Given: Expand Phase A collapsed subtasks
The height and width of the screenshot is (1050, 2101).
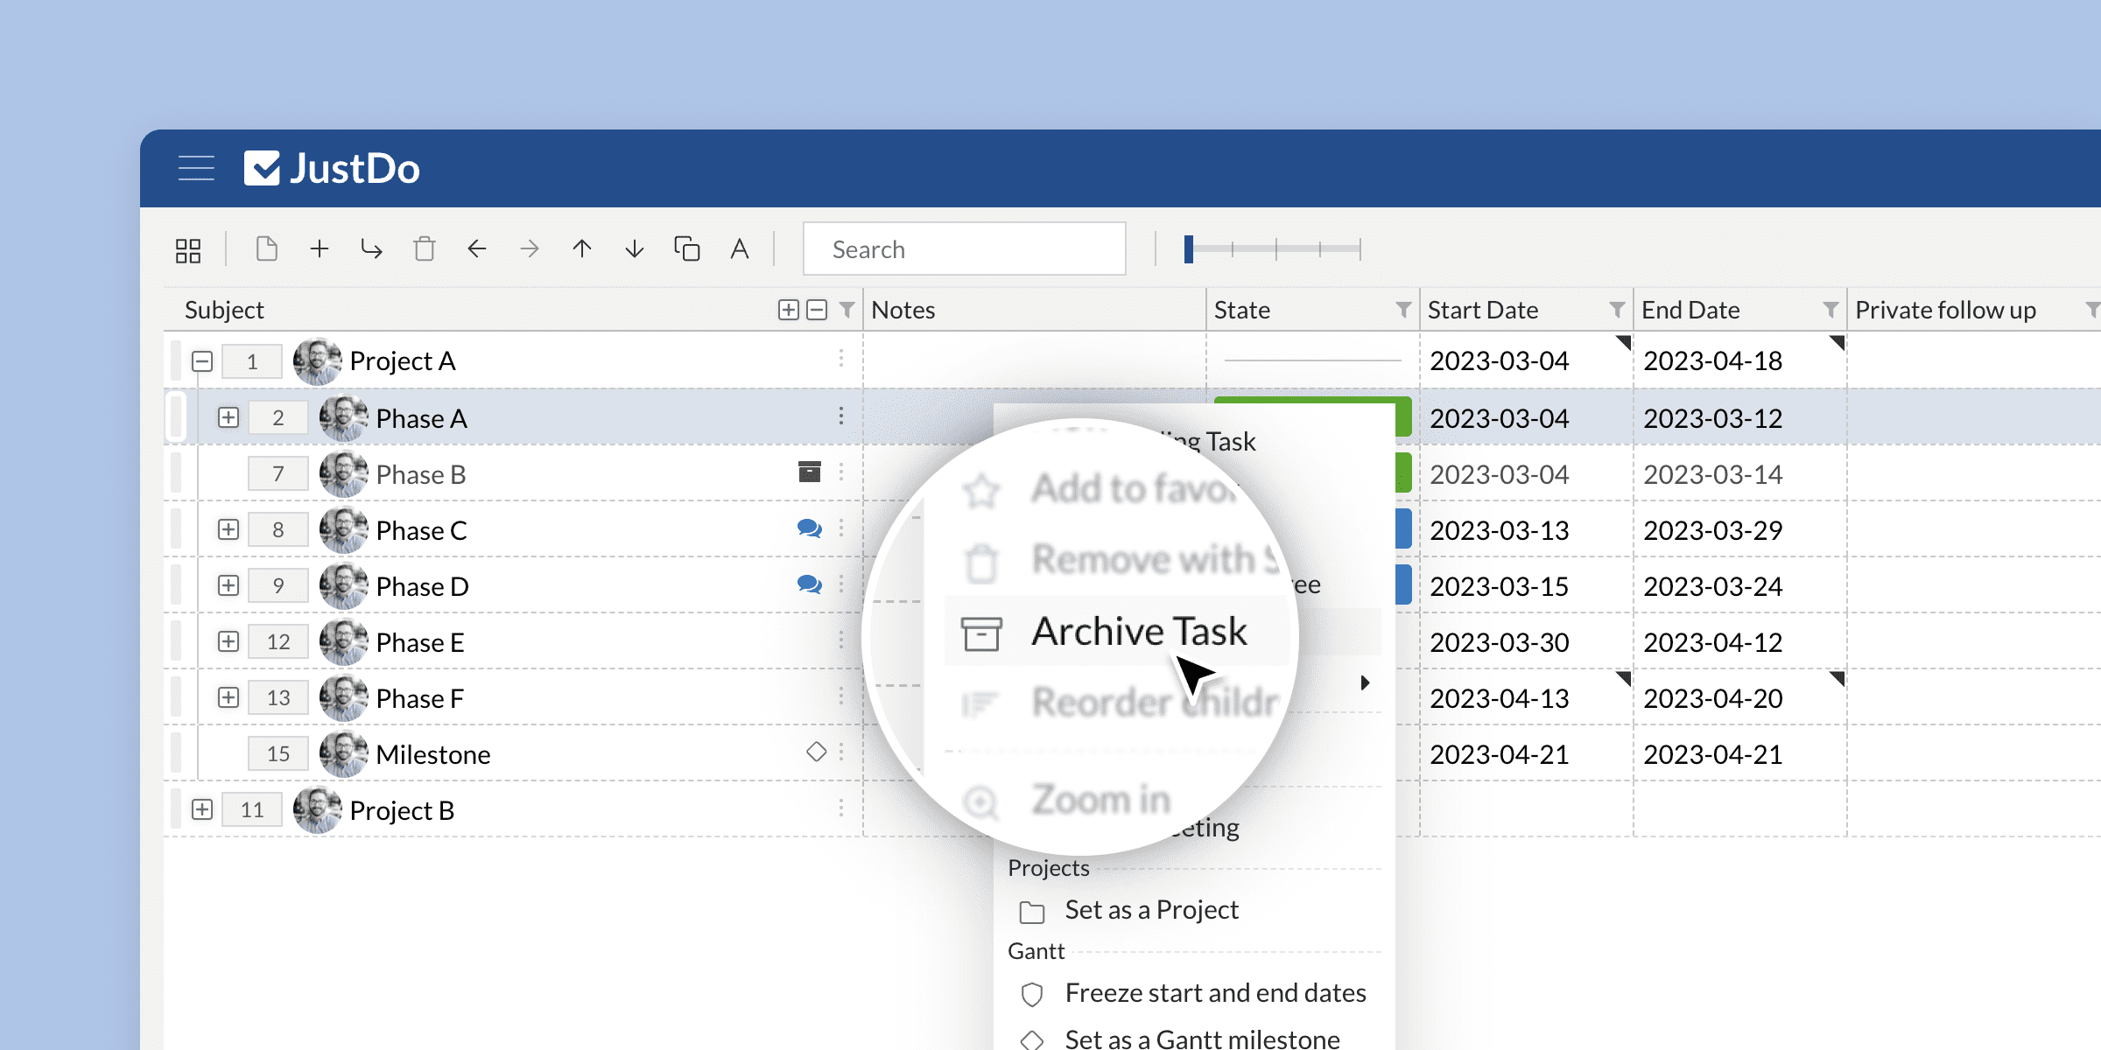Looking at the screenshot, I should click(x=230, y=416).
